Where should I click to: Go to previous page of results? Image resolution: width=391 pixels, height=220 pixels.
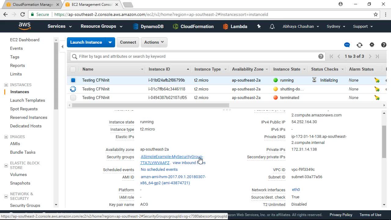339,56
